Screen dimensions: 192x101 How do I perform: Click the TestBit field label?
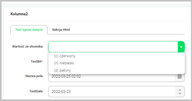pos(36,62)
